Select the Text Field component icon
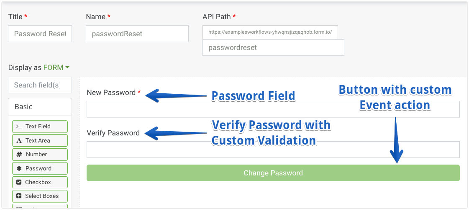Viewport: 469px width, 210px height. click(x=19, y=126)
